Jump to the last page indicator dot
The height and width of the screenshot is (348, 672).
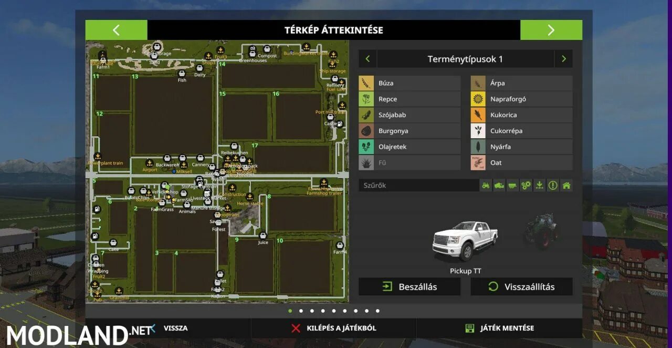[x=377, y=311]
